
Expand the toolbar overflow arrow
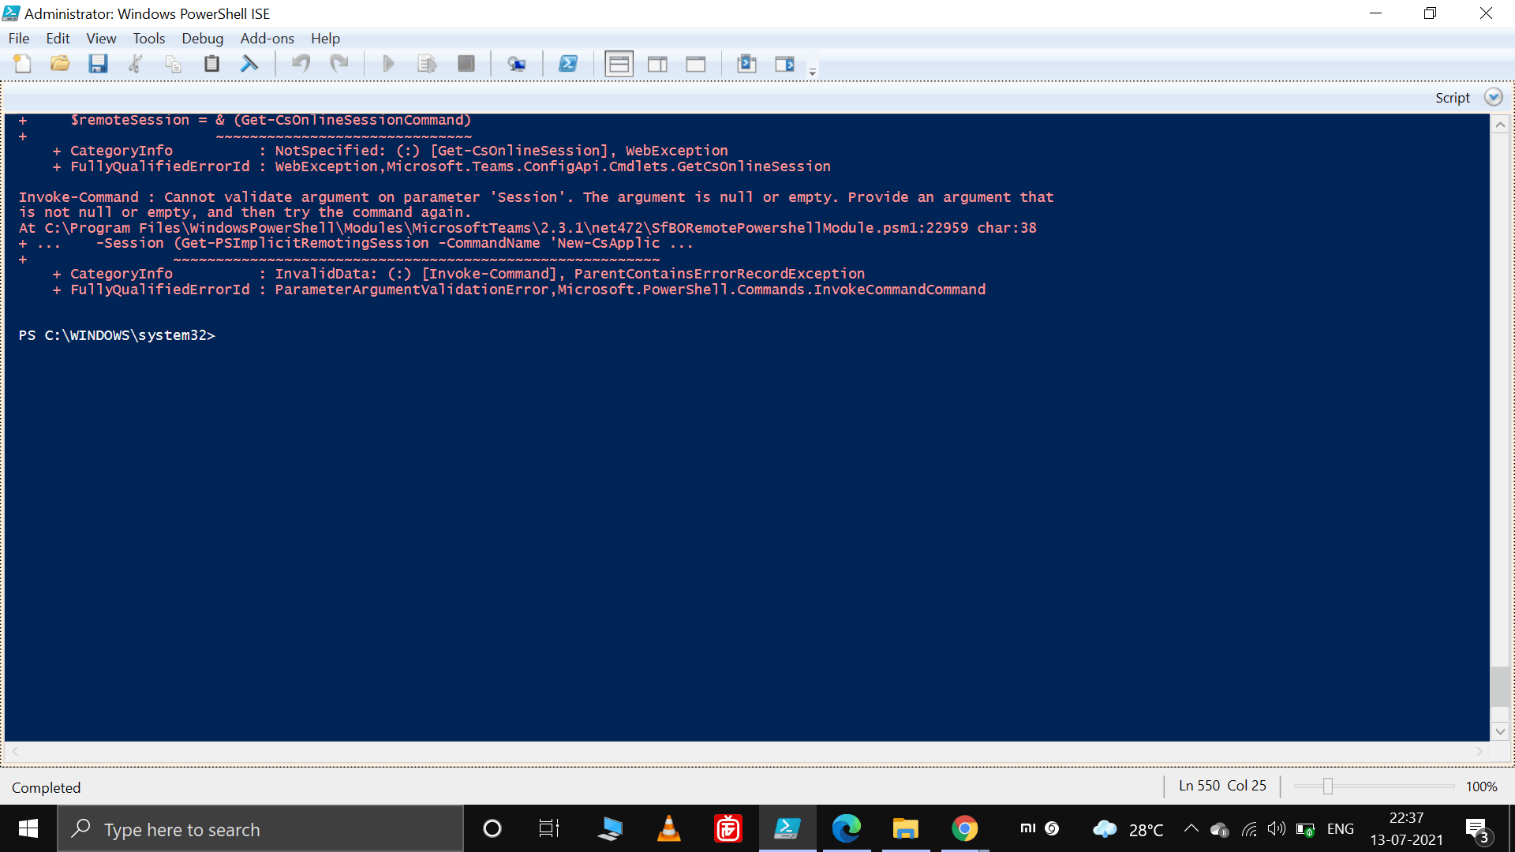point(813,71)
